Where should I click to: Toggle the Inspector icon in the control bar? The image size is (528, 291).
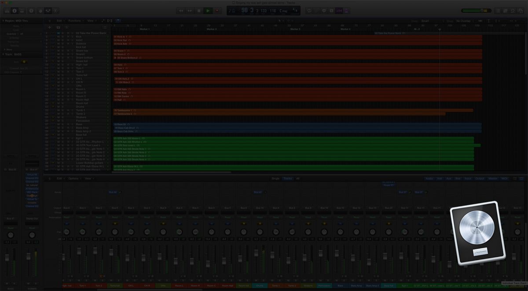click(15, 11)
